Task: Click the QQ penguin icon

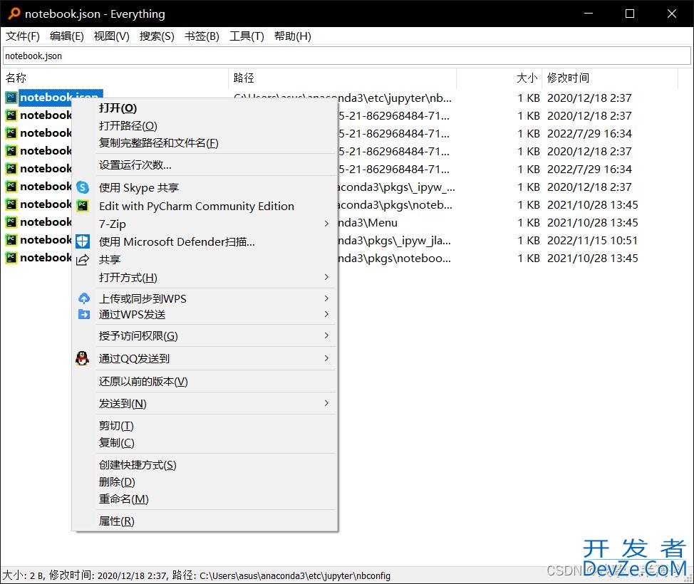Action: tap(83, 358)
